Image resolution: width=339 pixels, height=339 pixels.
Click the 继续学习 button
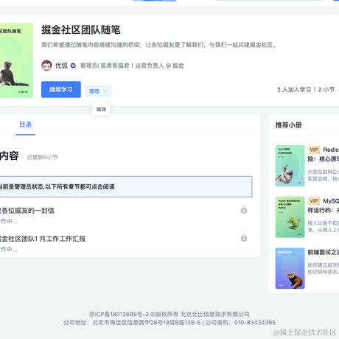[61, 89]
